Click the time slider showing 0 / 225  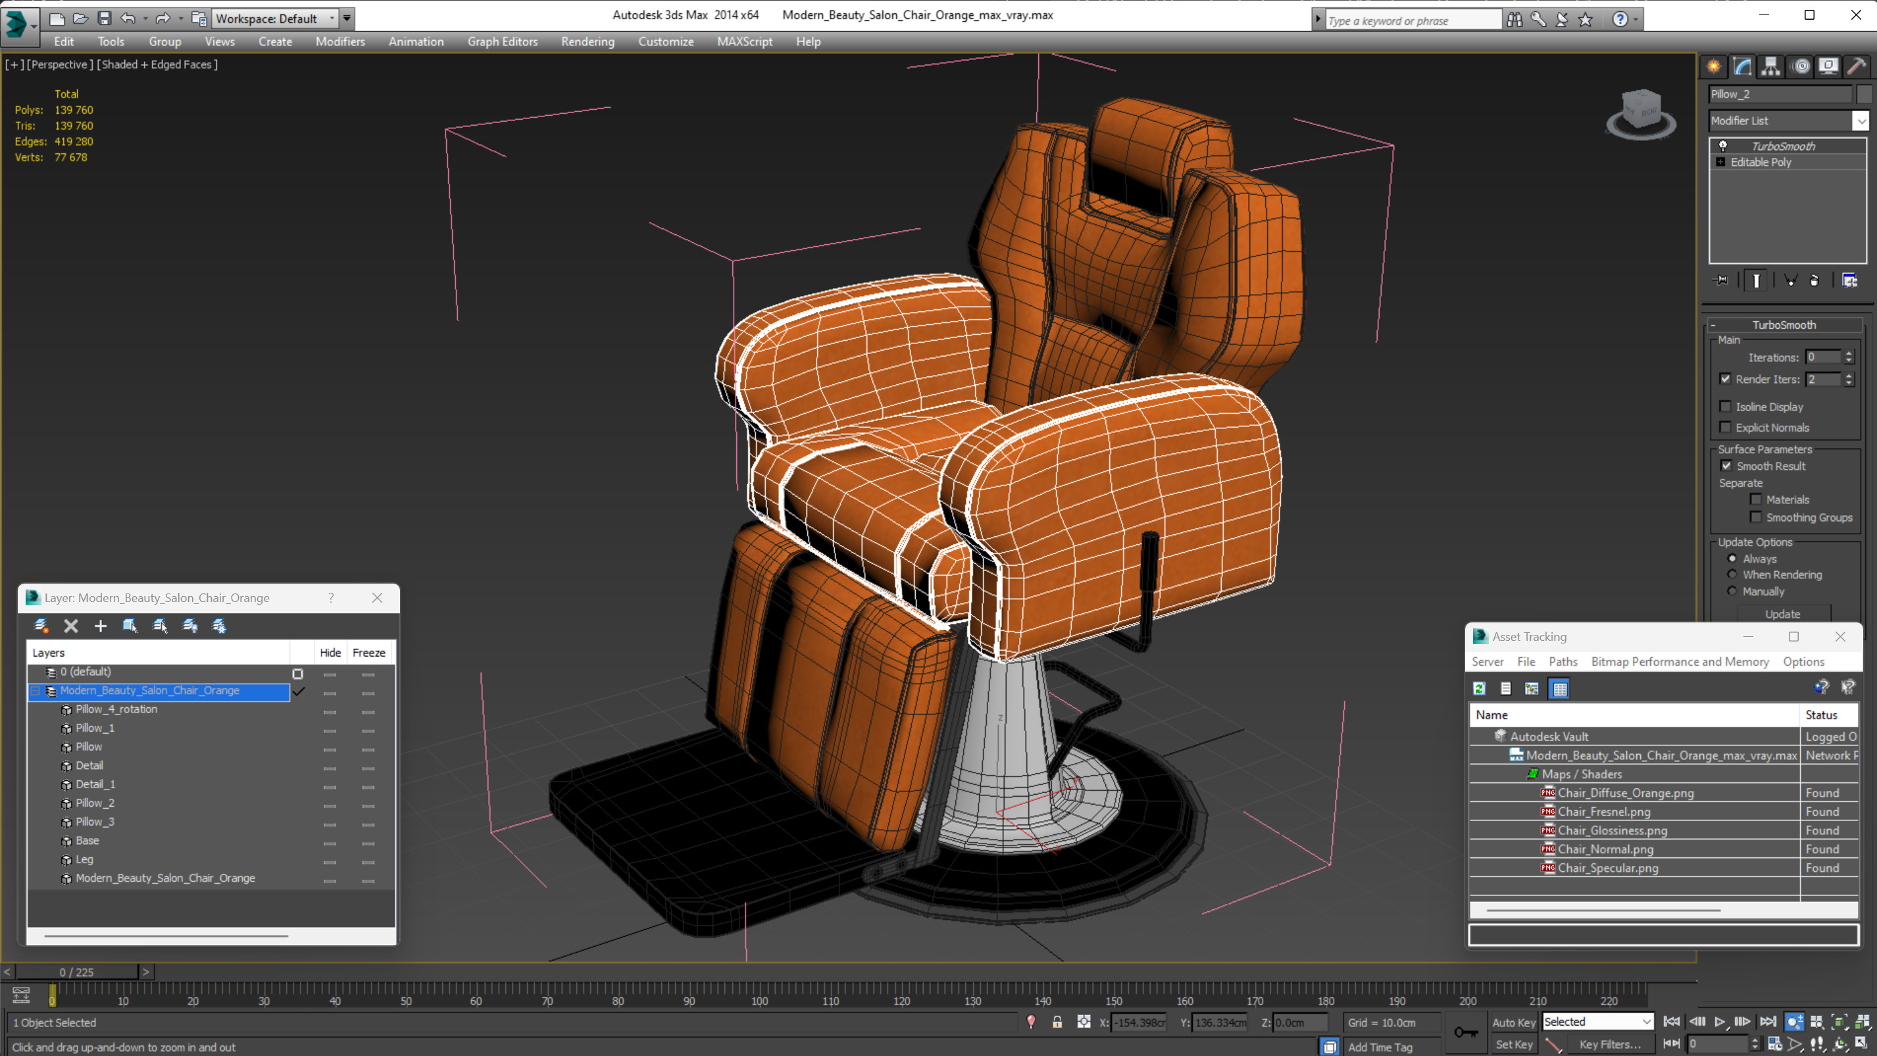[76, 972]
